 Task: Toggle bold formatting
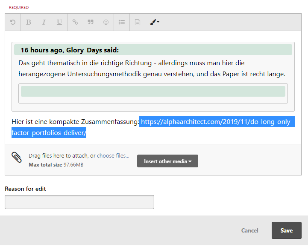point(29,22)
